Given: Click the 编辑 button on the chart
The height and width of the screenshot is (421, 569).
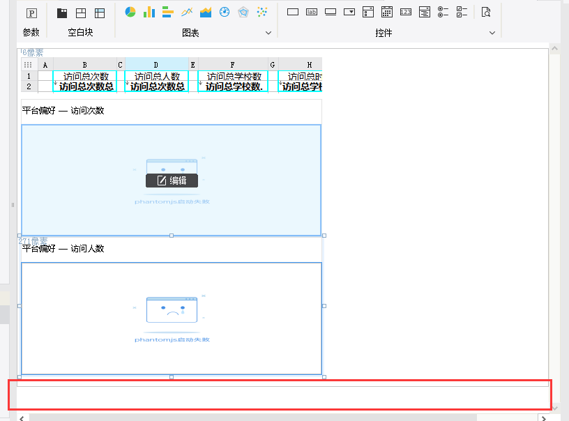Looking at the screenshot, I should click(172, 181).
